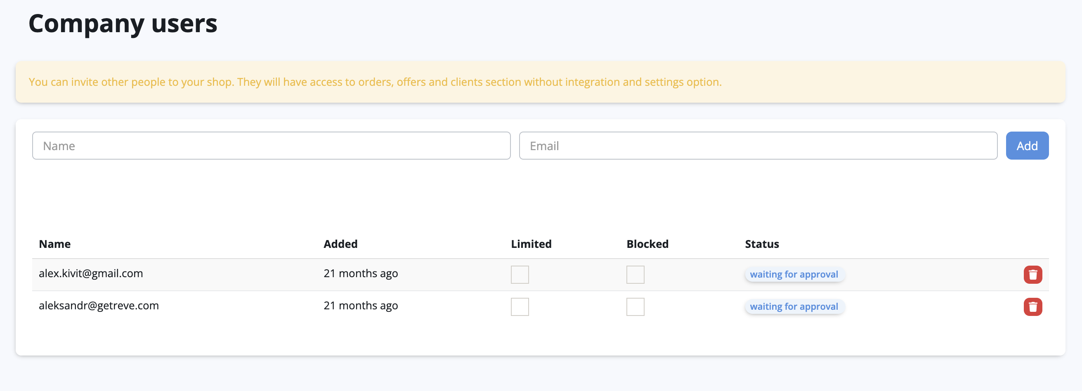The width and height of the screenshot is (1082, 391).
Task: Tick Blocked checkbox for alex.kivit@gmail.com
Action: point(635,275)
